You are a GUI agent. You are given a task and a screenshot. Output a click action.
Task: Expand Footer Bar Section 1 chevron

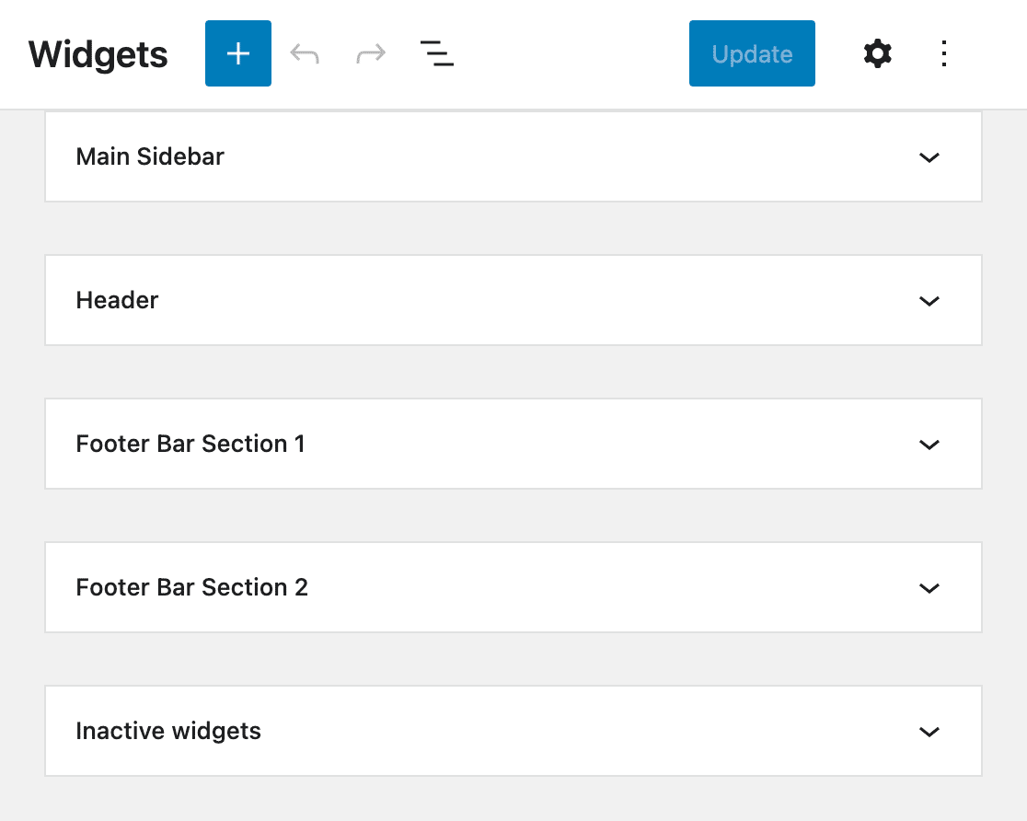pyautogui.click(x=929, y=445)
